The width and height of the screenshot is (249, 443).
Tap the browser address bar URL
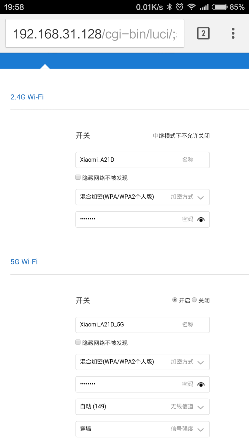[x=95, y=33]
